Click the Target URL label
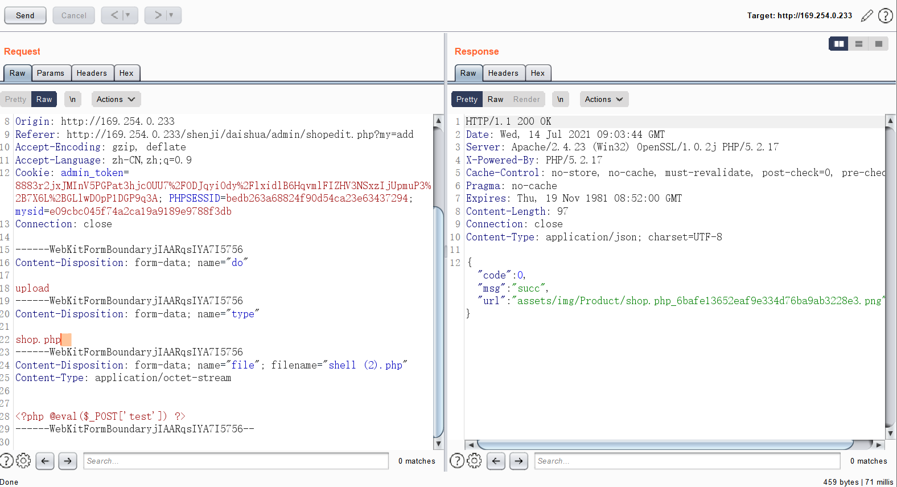Screen dimensions: 897x487 coord(800,15)
